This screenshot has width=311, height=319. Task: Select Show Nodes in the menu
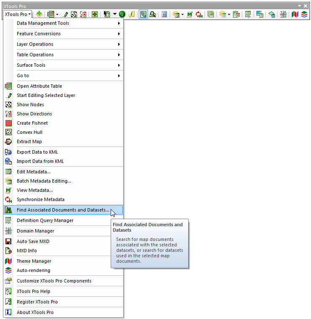click(x=64, y=105)
